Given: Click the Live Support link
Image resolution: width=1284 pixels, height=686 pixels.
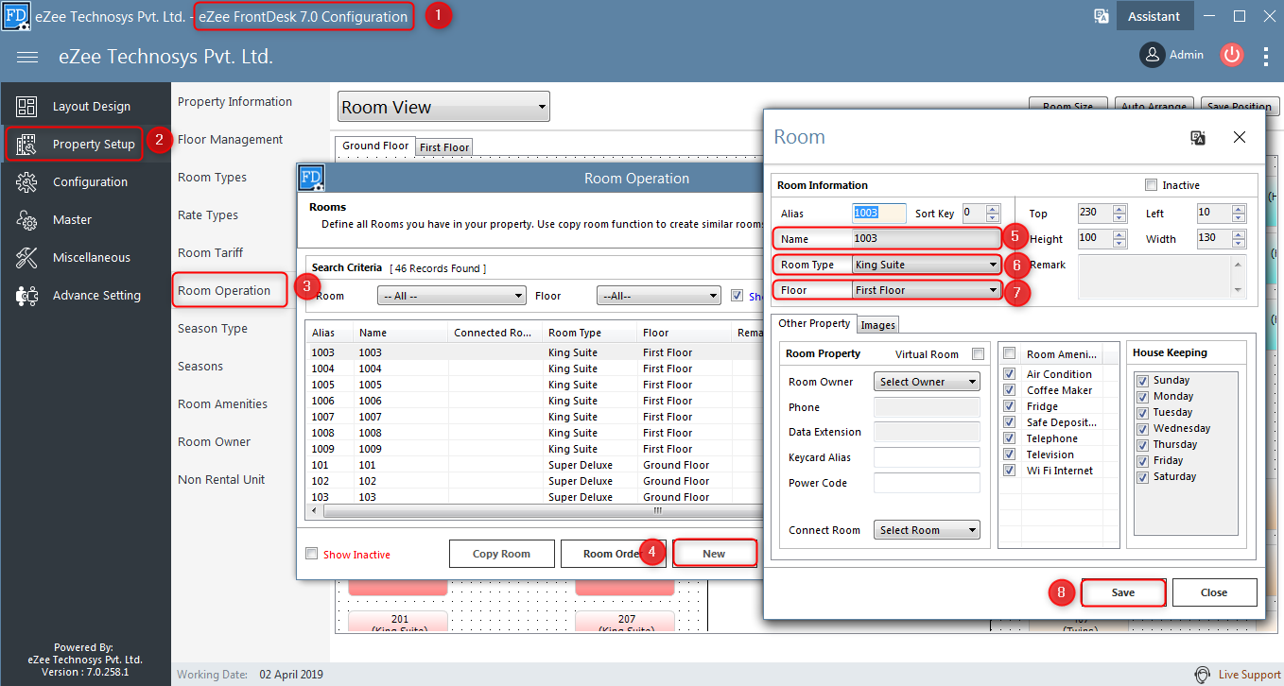Looking at the screenshot, I should pos(1249,675).
